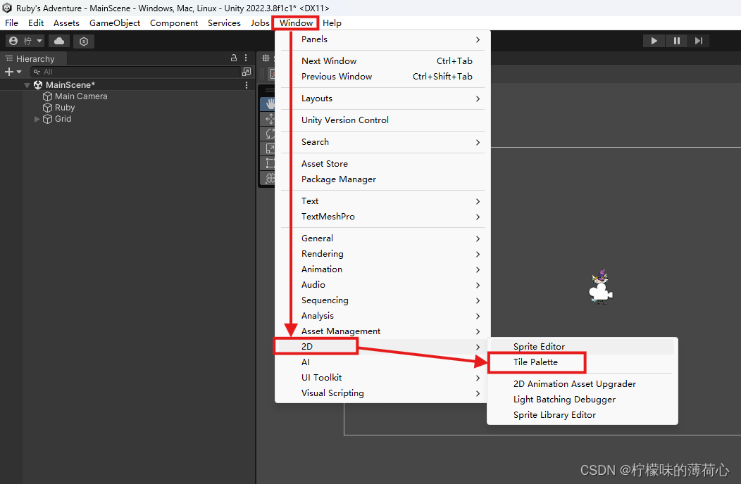Toggle the Hierarchy panel lock icon

[233, 58]
